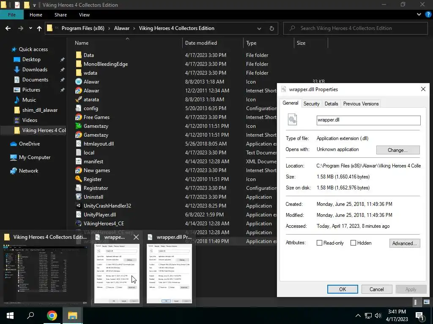
Task: Open the recent locations dropdown arrow
Action: click(30, 28)
